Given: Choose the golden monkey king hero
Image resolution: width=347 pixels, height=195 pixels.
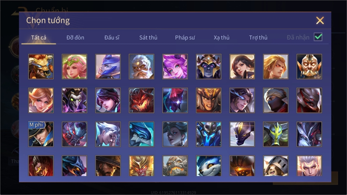Looking at the screenshot, I should point(141,166).
